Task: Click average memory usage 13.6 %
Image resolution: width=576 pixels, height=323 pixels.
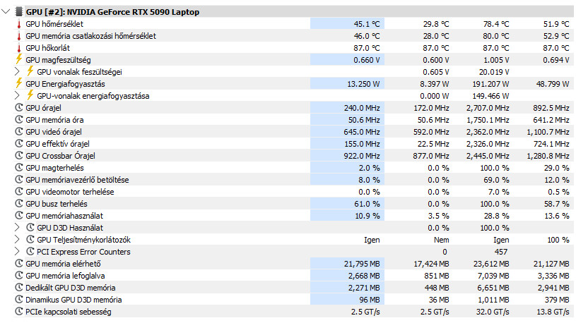Action: pyautogui.click(x=557, y=216)
